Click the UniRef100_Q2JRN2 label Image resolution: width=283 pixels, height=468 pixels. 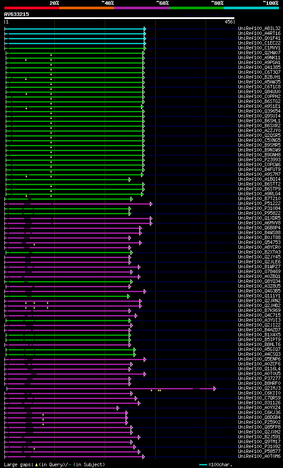[x=259, y=301]
